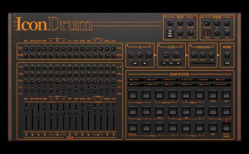
Task: Toggle the Compressor power LED
Action: tap(215, 45)
